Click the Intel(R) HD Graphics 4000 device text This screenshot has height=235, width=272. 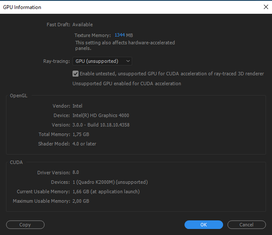tap(101, 115)
